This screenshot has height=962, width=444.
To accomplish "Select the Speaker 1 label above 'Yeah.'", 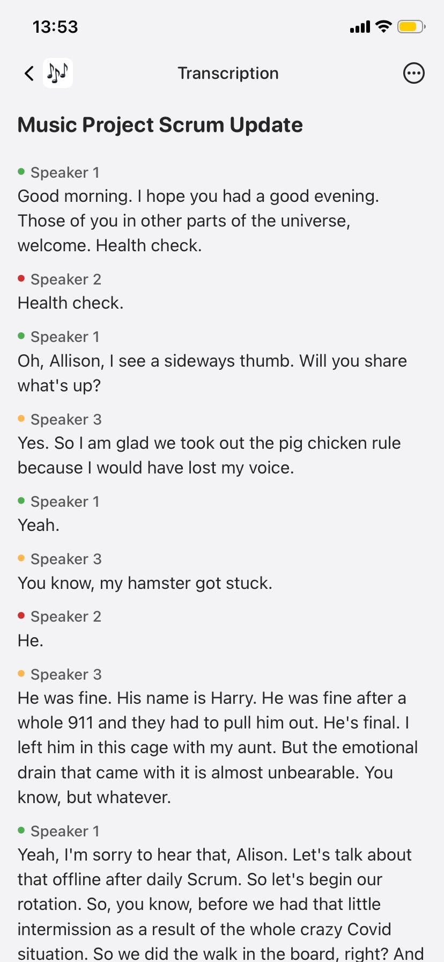I will [x=65, y=501].
